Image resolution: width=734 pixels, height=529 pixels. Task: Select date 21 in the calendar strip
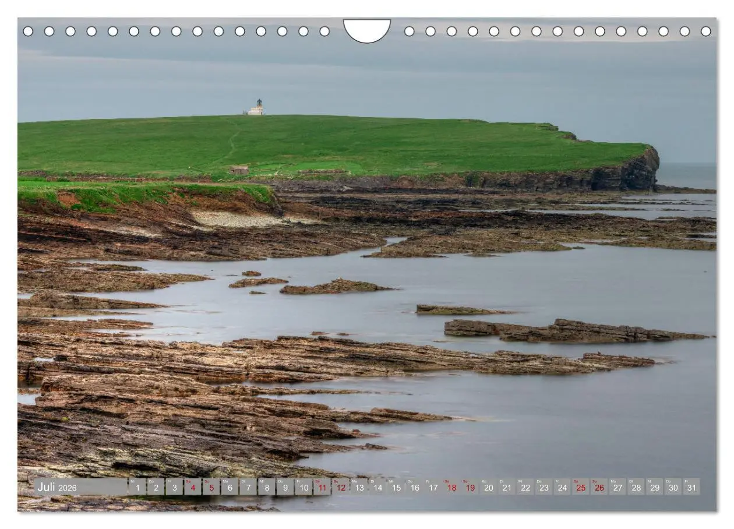point(506,487)
